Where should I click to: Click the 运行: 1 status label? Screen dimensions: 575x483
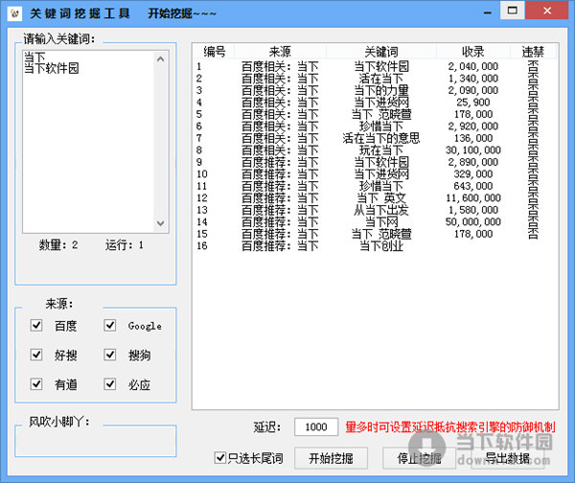coord(124,245)
